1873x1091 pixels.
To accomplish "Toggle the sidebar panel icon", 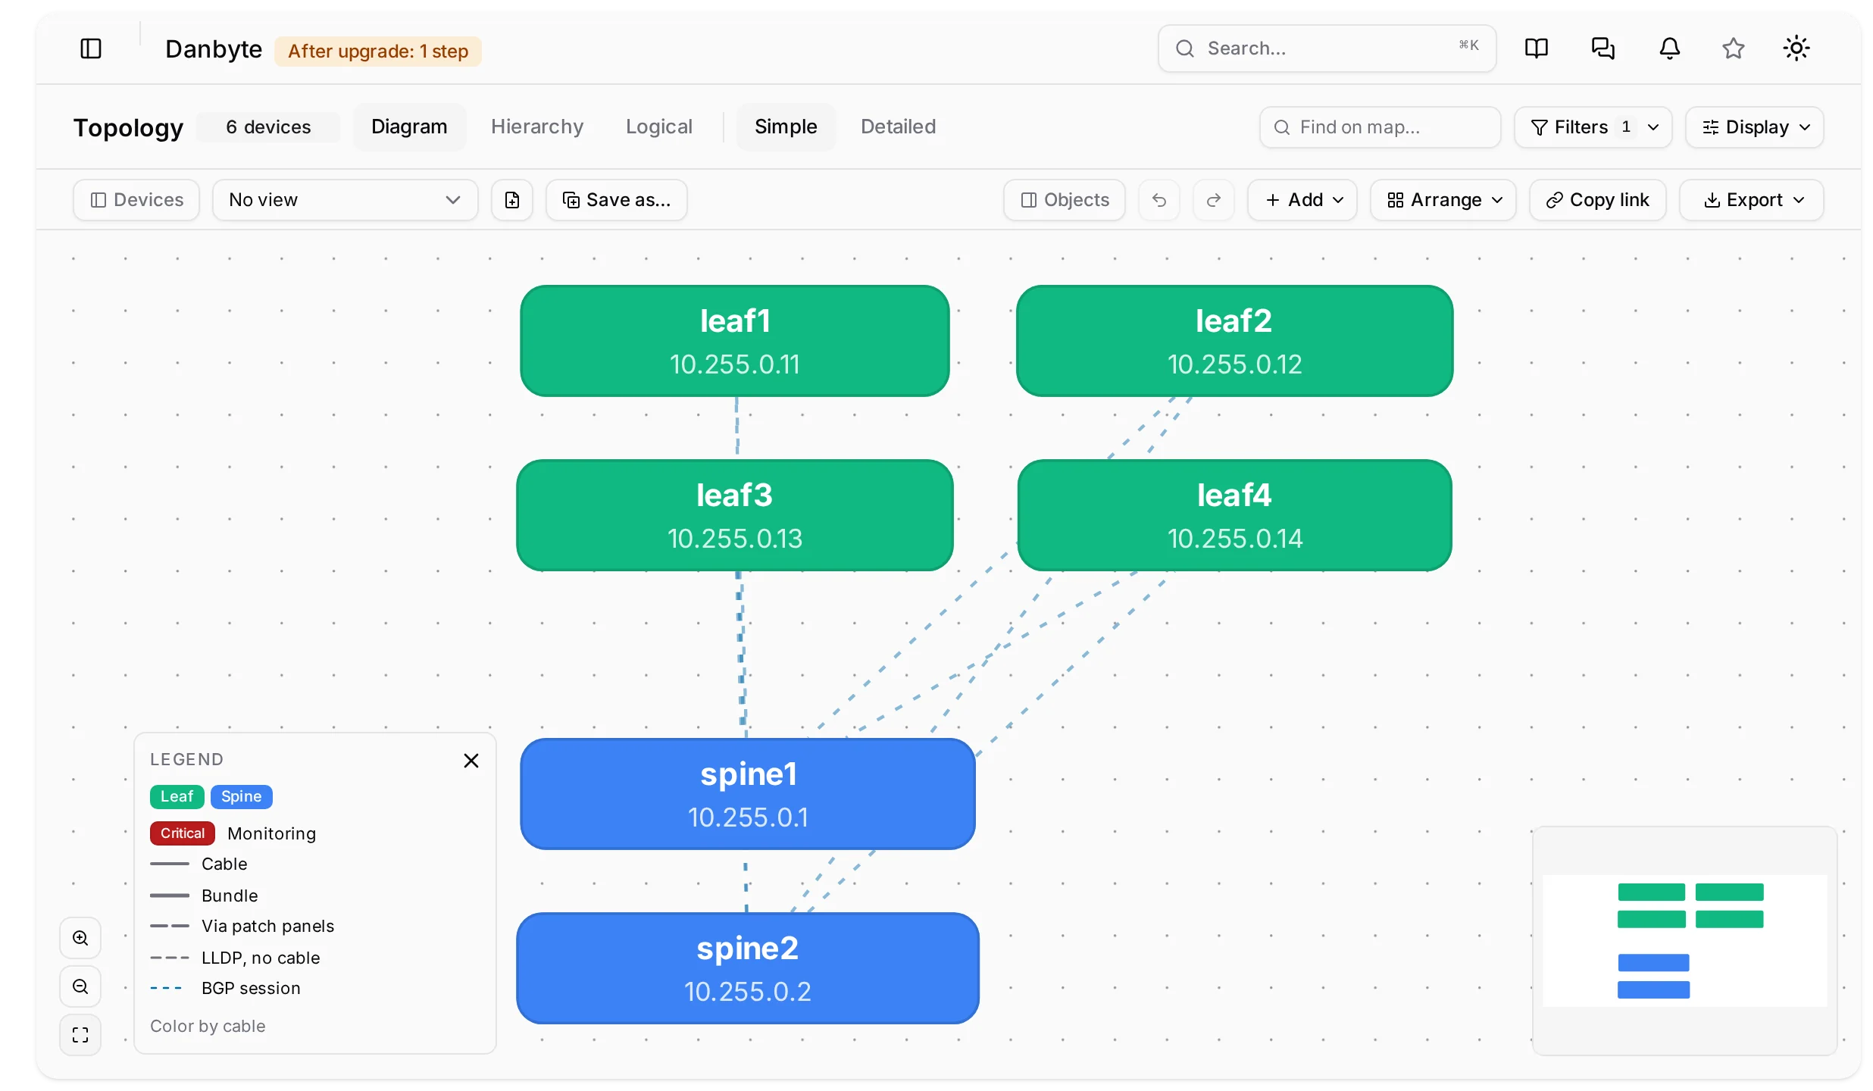I will click(91, 48).
